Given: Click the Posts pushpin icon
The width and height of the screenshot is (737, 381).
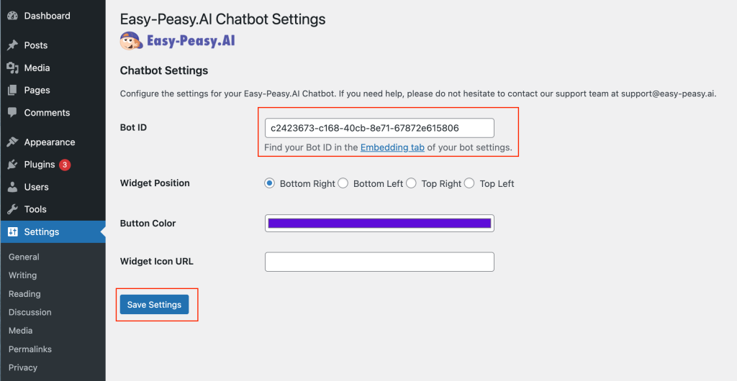Looking at the screenshot, I should click(12, 45).
